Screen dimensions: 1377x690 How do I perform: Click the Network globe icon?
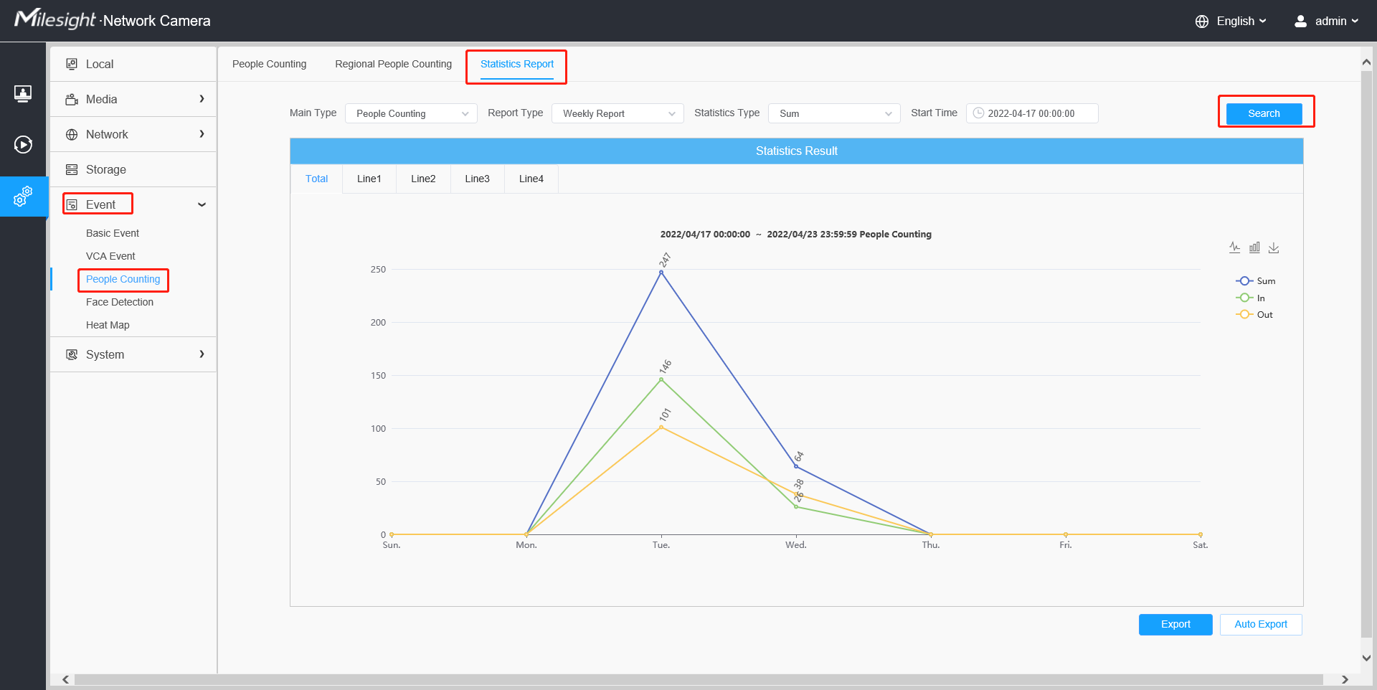[x=72, y=134]
